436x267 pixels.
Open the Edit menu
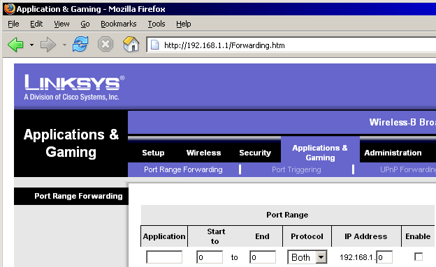[36, 24]
